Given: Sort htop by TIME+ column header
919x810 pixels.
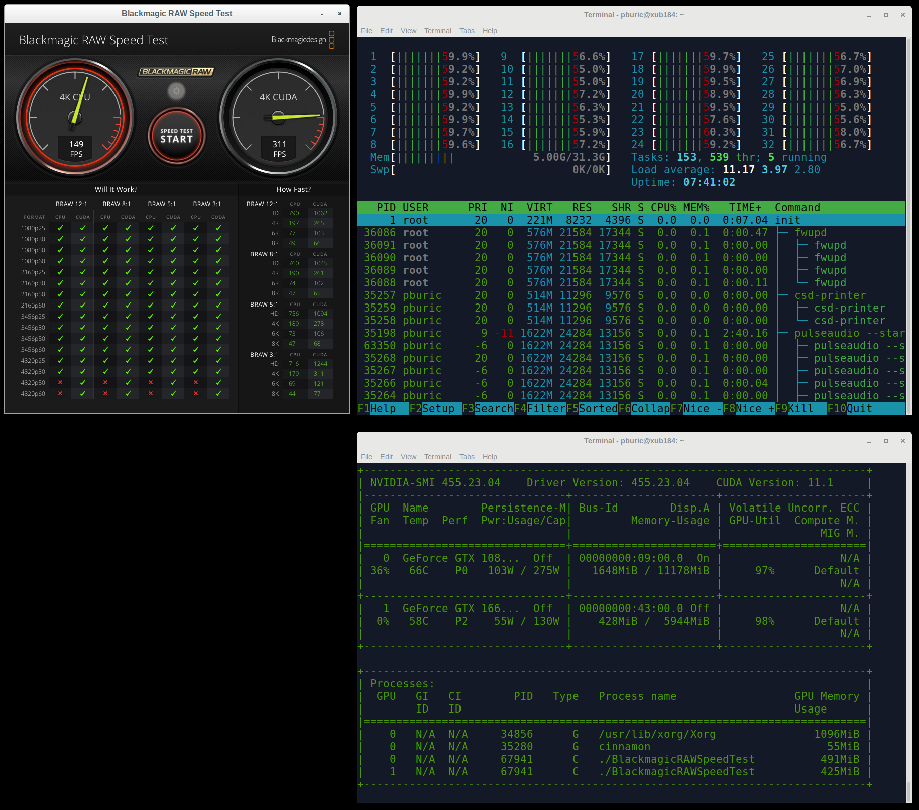Looking at the screenshot, I should tap(745, 208).
